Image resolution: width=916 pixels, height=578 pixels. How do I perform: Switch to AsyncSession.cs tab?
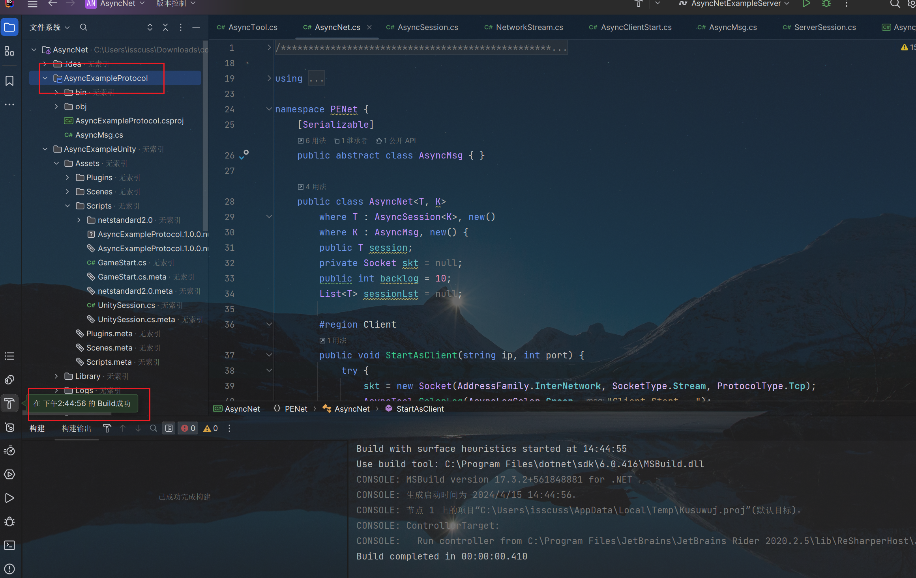point(422,27)
